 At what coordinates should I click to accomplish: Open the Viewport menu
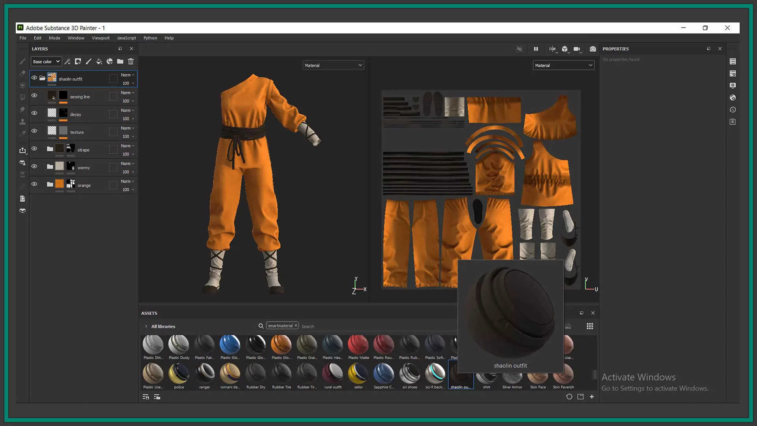point(101,38)
